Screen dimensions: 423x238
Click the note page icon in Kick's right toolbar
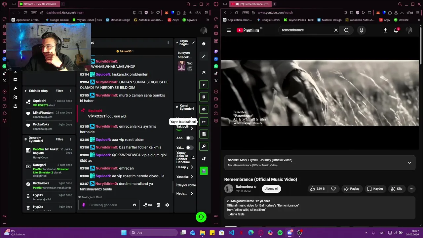[x=204, y=97]
